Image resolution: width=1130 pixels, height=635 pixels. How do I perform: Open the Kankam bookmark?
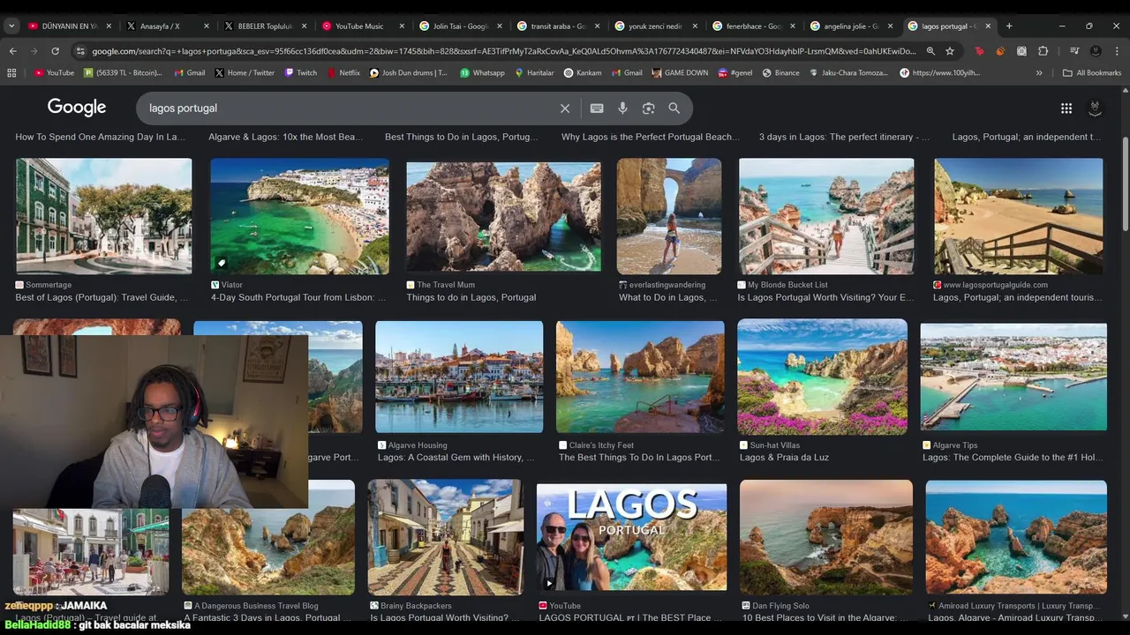tap(582, 73)
